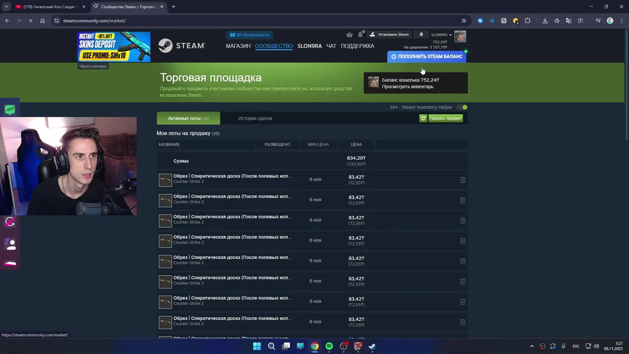629x354 pixels.
Task: Click SIH Возможности button
Action: tap(250, 35)
